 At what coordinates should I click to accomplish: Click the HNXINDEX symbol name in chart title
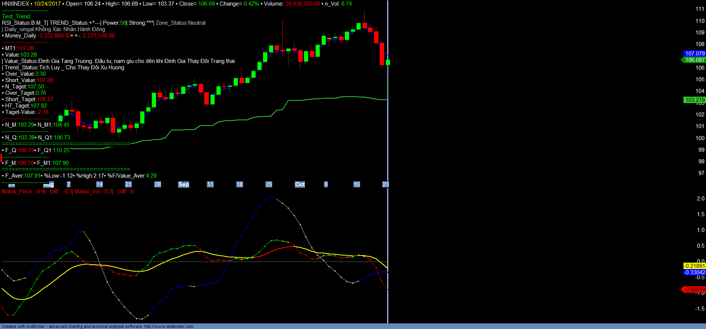coord(15,4)
